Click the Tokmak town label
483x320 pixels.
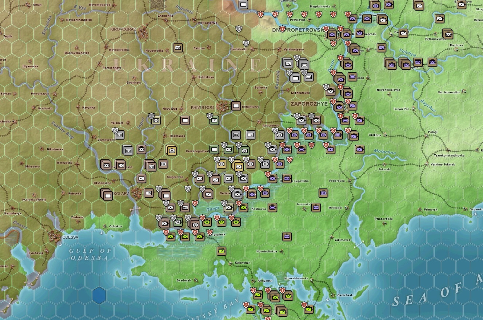point(384,169)
